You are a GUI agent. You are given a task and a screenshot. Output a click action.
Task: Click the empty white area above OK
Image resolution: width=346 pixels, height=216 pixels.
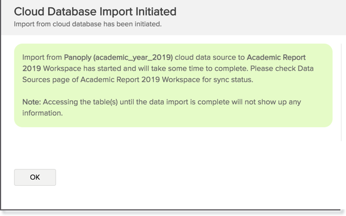(173, 148)
